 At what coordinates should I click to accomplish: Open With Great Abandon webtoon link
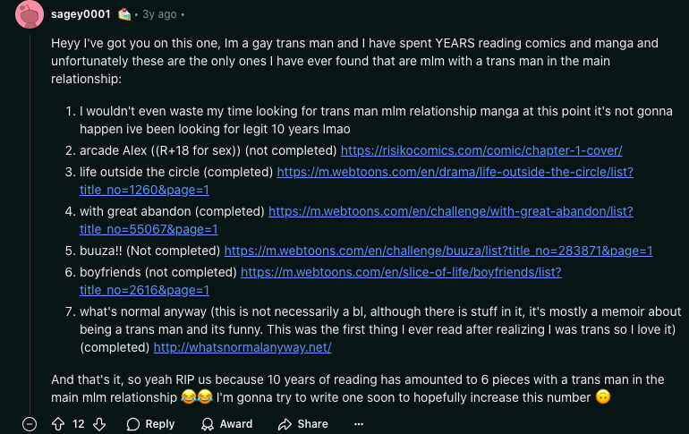click(450, 211)
